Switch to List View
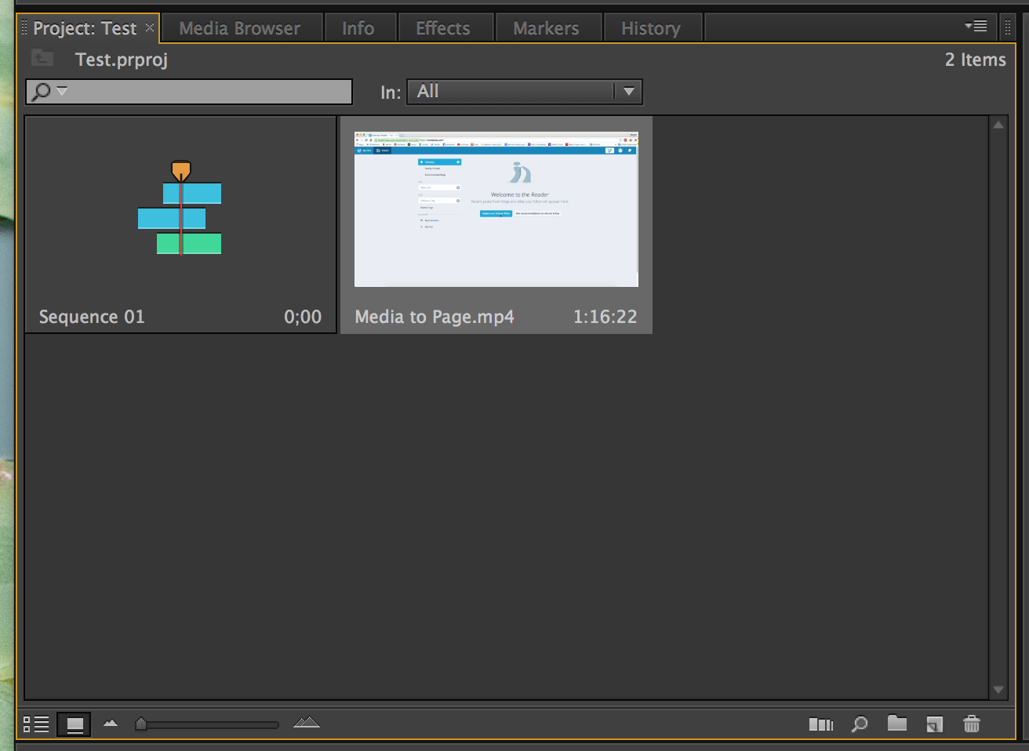Image resolution: width=1029 pixels, height=751 pixels. coord(36,724)
